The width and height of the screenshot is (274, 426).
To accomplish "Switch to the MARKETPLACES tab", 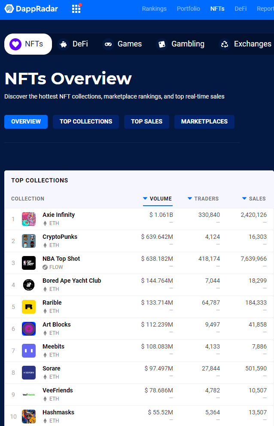I will point(204,121).
